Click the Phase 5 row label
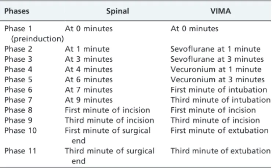This screenshot has height=168, width=272. tap(18, 79)
